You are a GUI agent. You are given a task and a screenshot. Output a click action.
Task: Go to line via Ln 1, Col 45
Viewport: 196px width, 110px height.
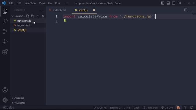pyautogui.click(x=100, y=108)
